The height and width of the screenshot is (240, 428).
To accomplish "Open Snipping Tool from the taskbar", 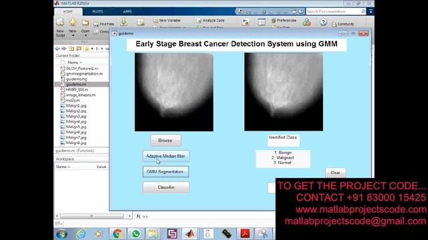I will pos(263,234).
